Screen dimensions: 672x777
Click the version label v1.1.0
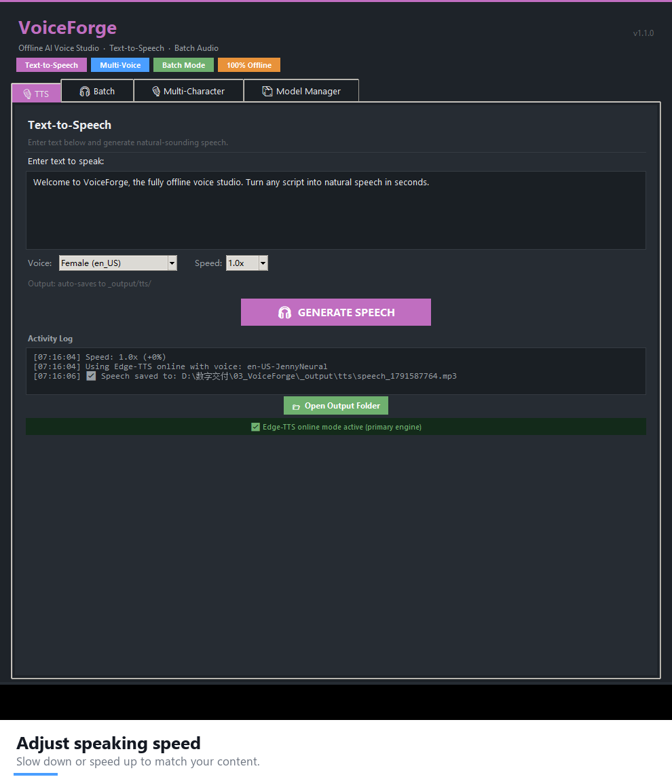click(x=643, y=33)
